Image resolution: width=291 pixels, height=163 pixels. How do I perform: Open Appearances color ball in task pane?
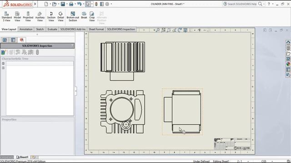click(x=288, y=64)
